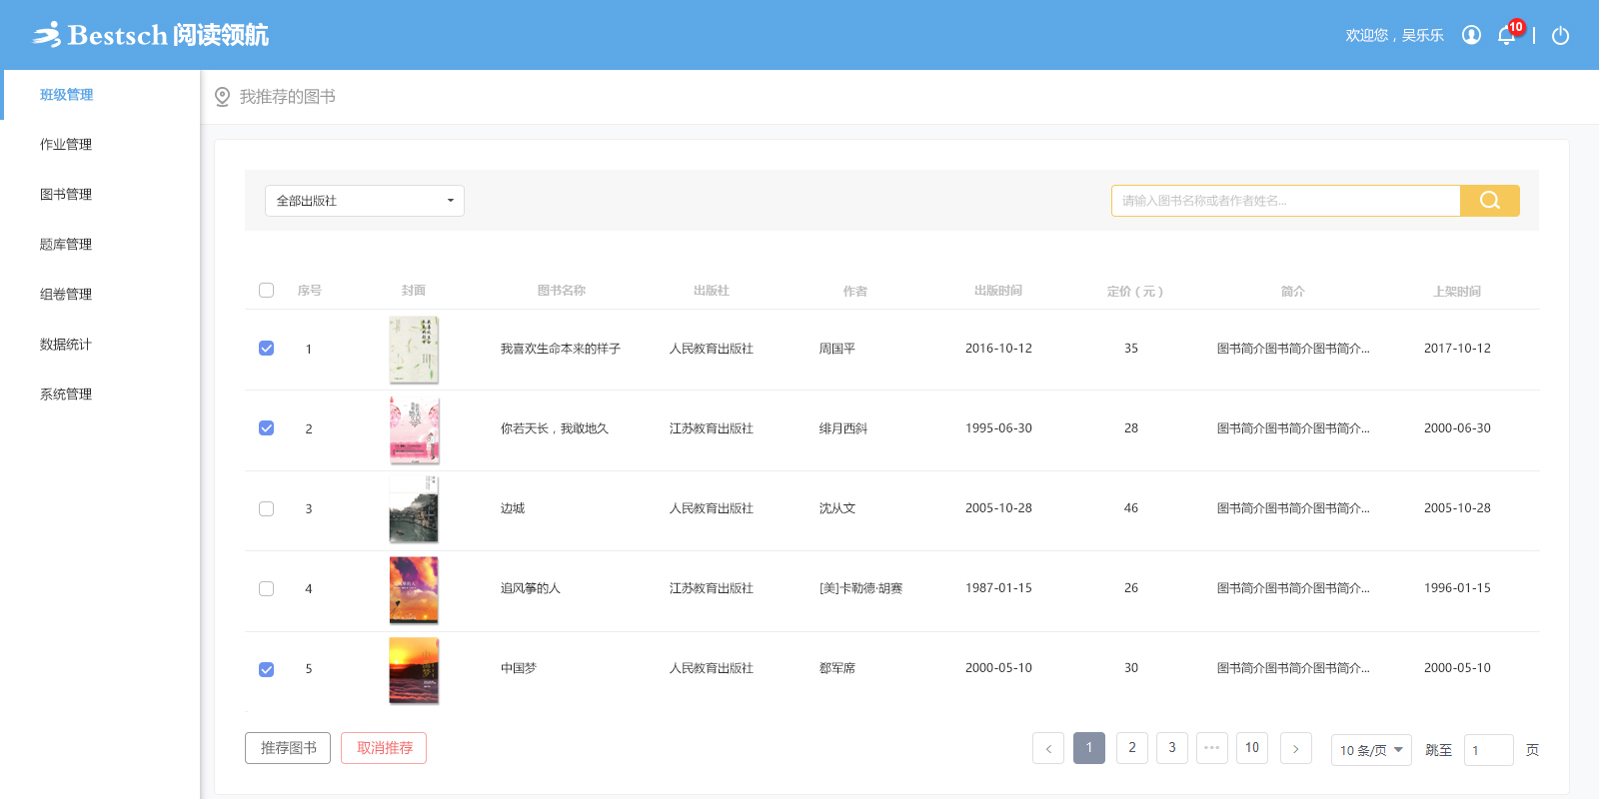Open notifications bell with 10 badge
Image resolution: width=1599 pixels, height=799 pixels.
pos(1507,36)
